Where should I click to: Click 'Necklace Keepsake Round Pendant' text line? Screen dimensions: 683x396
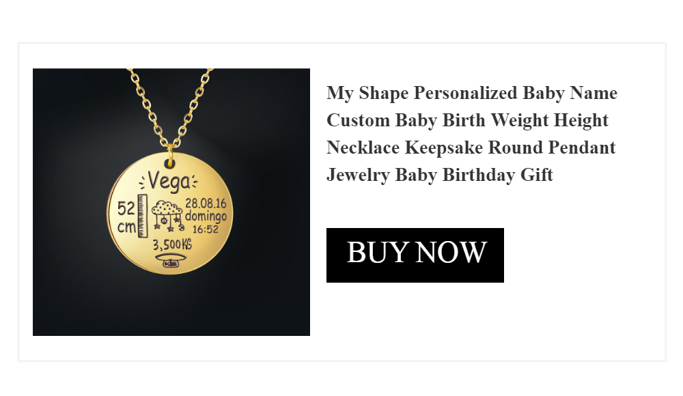click(471, 147)
